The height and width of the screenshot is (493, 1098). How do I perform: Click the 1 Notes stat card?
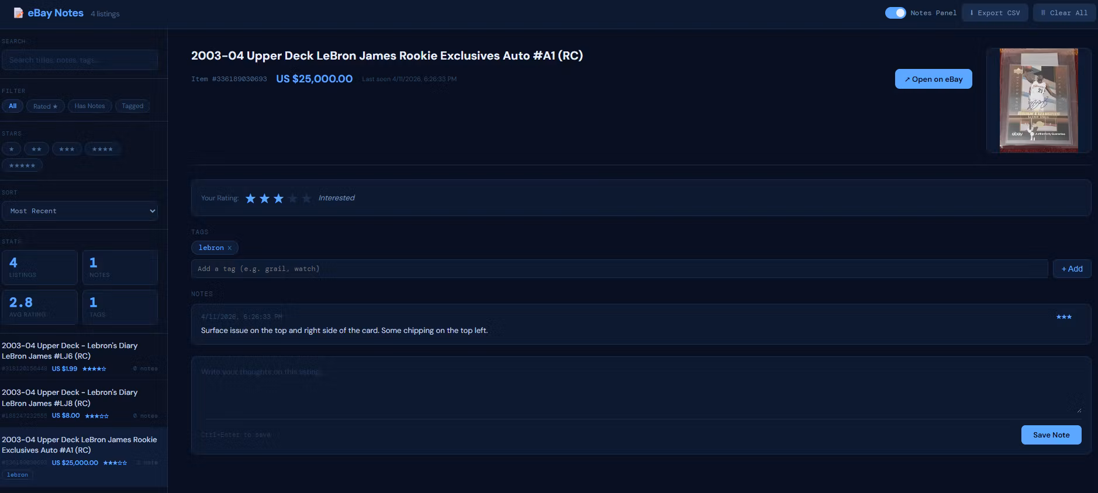[120, 268]
